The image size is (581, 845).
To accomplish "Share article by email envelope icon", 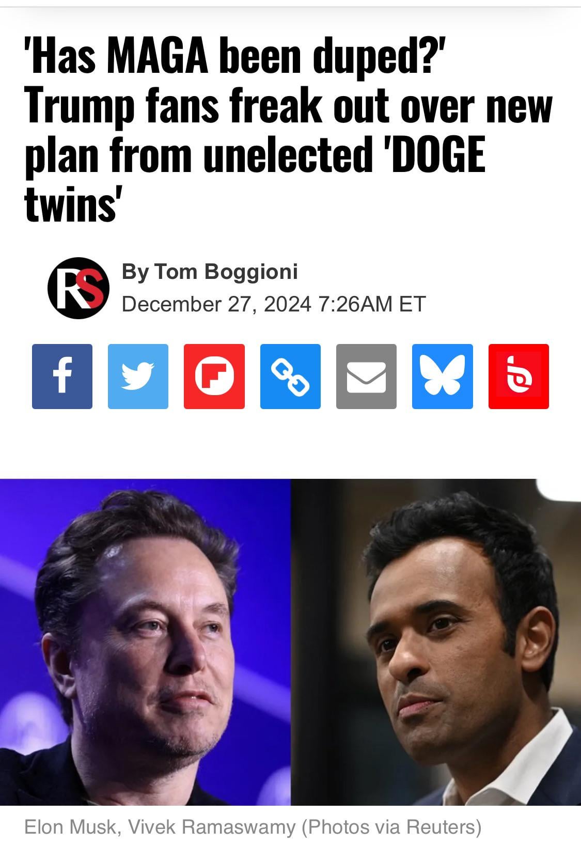I will pyautogui.click(x=366, y=377).
